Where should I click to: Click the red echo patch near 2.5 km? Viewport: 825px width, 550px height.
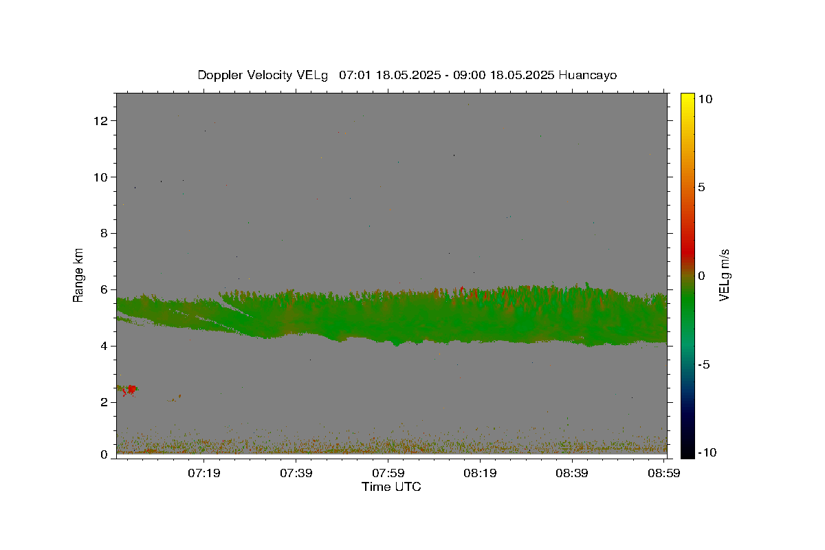tap(129, 390)
